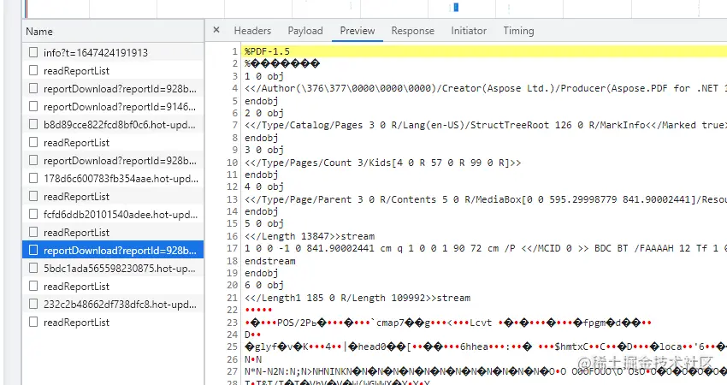
Task: Click the endstream line
Action: [x=269, y=261]
